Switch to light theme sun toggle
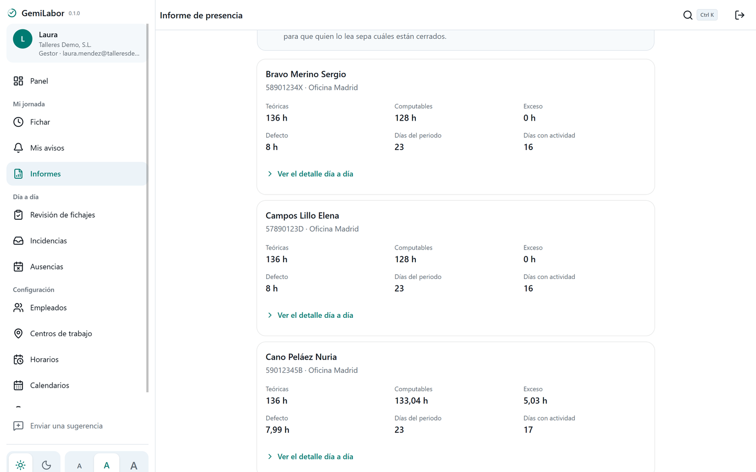The height and width of the screenshot is (472, 756). (20, 465)
